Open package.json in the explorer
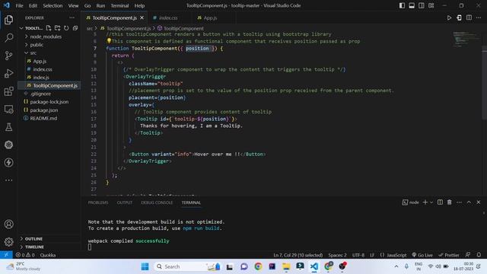487x274 pixels. coord(44,110)
